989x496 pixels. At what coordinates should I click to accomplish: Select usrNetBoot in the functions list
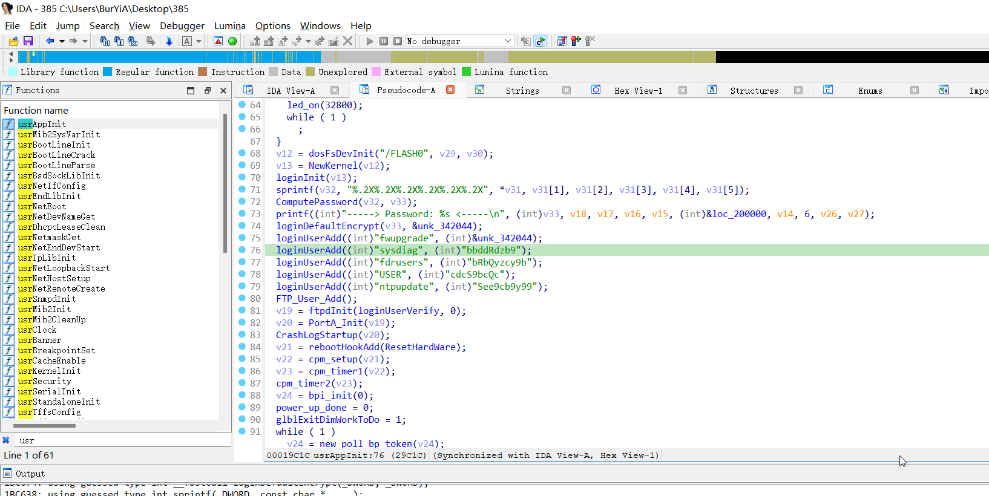pyautogui.click(x=42, y=206)
